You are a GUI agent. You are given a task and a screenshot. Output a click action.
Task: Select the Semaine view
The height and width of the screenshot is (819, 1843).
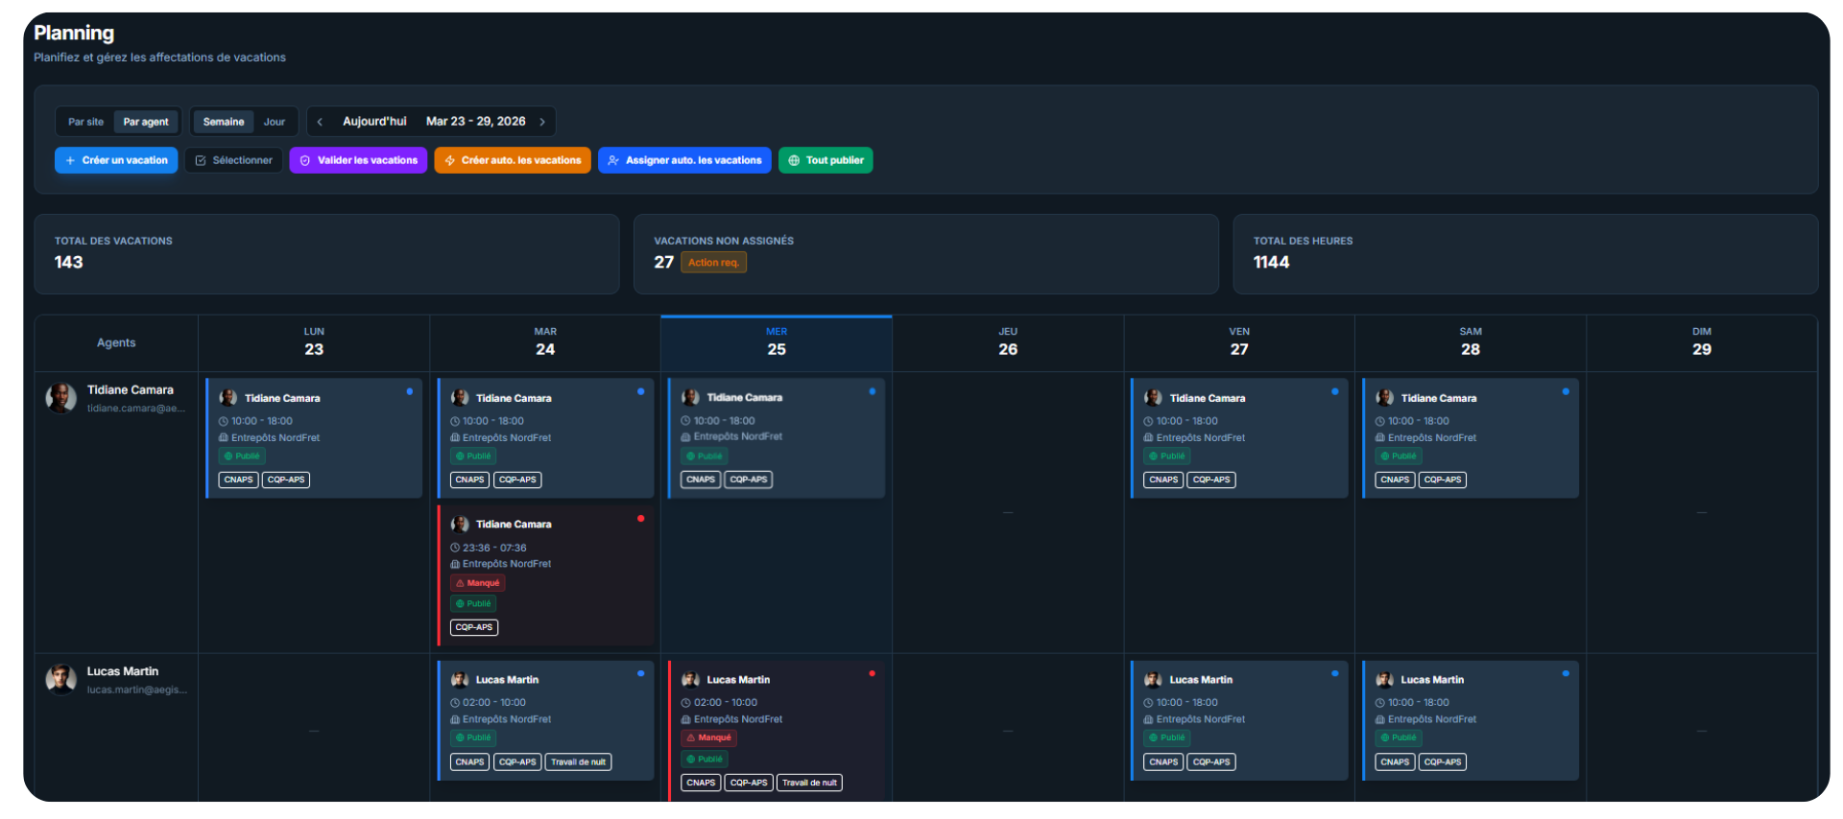(224, 122)
